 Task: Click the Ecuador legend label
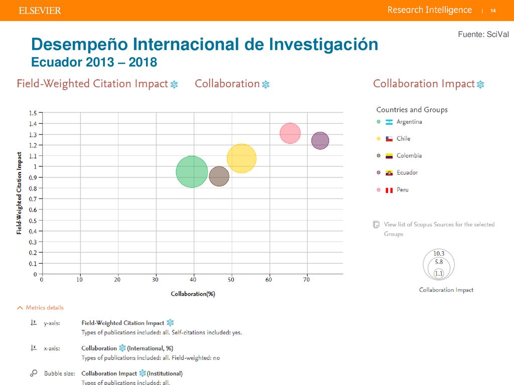407,172
